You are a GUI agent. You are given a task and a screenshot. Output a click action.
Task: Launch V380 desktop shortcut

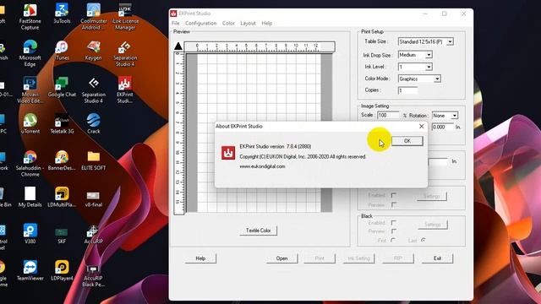(x=30, y=234)
